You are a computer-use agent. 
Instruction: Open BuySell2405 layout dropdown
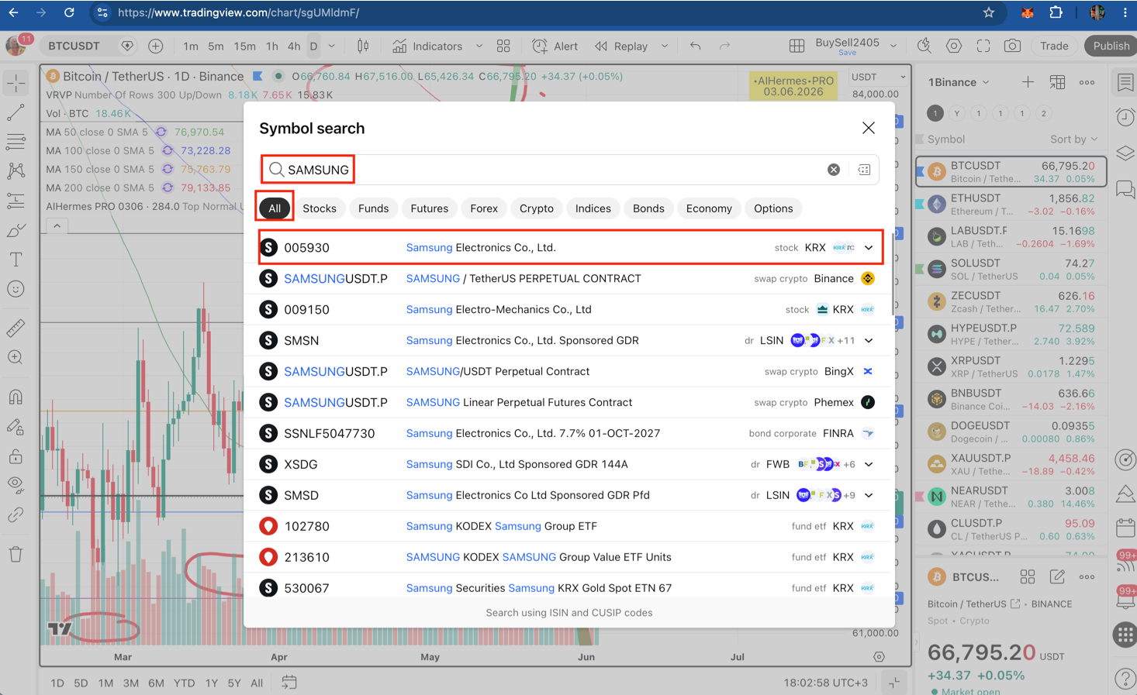point(893,46)
